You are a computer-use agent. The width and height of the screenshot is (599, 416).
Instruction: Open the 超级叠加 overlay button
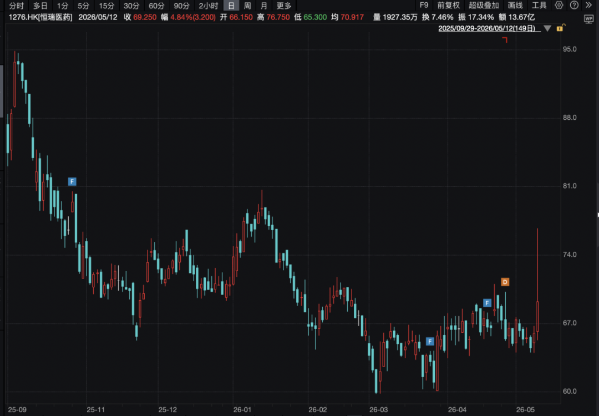[484, 6]
